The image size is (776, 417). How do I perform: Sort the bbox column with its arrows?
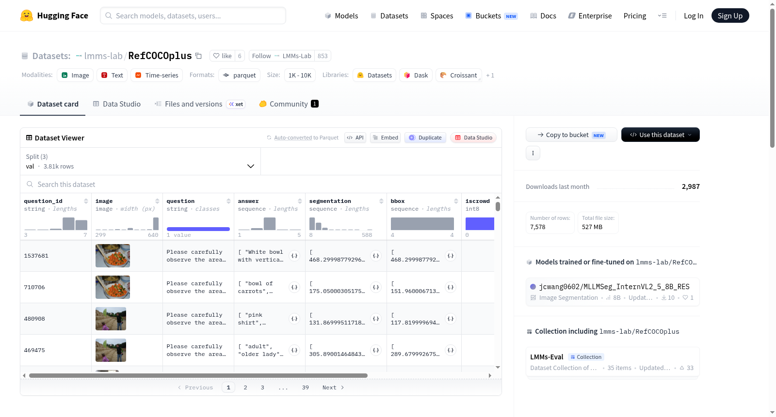pos(456,201)
